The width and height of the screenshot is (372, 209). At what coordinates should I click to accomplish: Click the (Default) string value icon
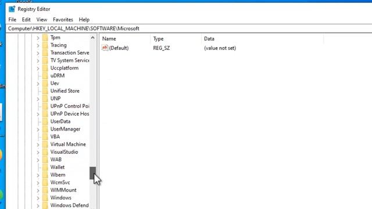[x=105, y=48]
